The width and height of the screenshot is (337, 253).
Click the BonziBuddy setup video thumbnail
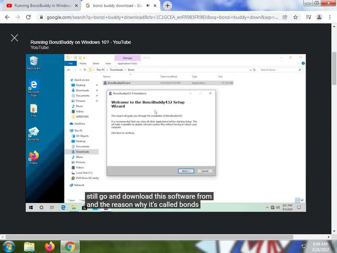tap(166, 133)
